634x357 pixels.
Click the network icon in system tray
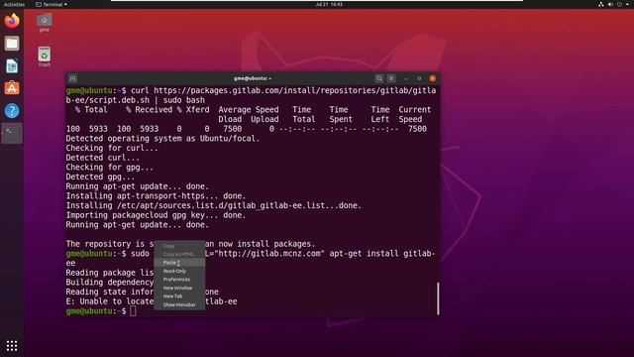click(x=601, y=4)
